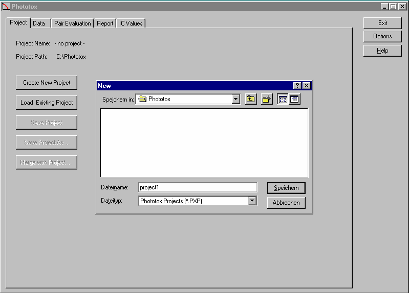Go to the IC Values tab
Image resolution: width=409 pixels, height=293 pixels.
click(x=131, y=23)
